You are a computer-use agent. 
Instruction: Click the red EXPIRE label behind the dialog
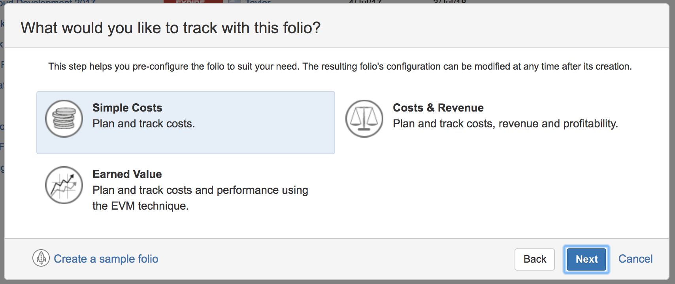coord(193,2)
